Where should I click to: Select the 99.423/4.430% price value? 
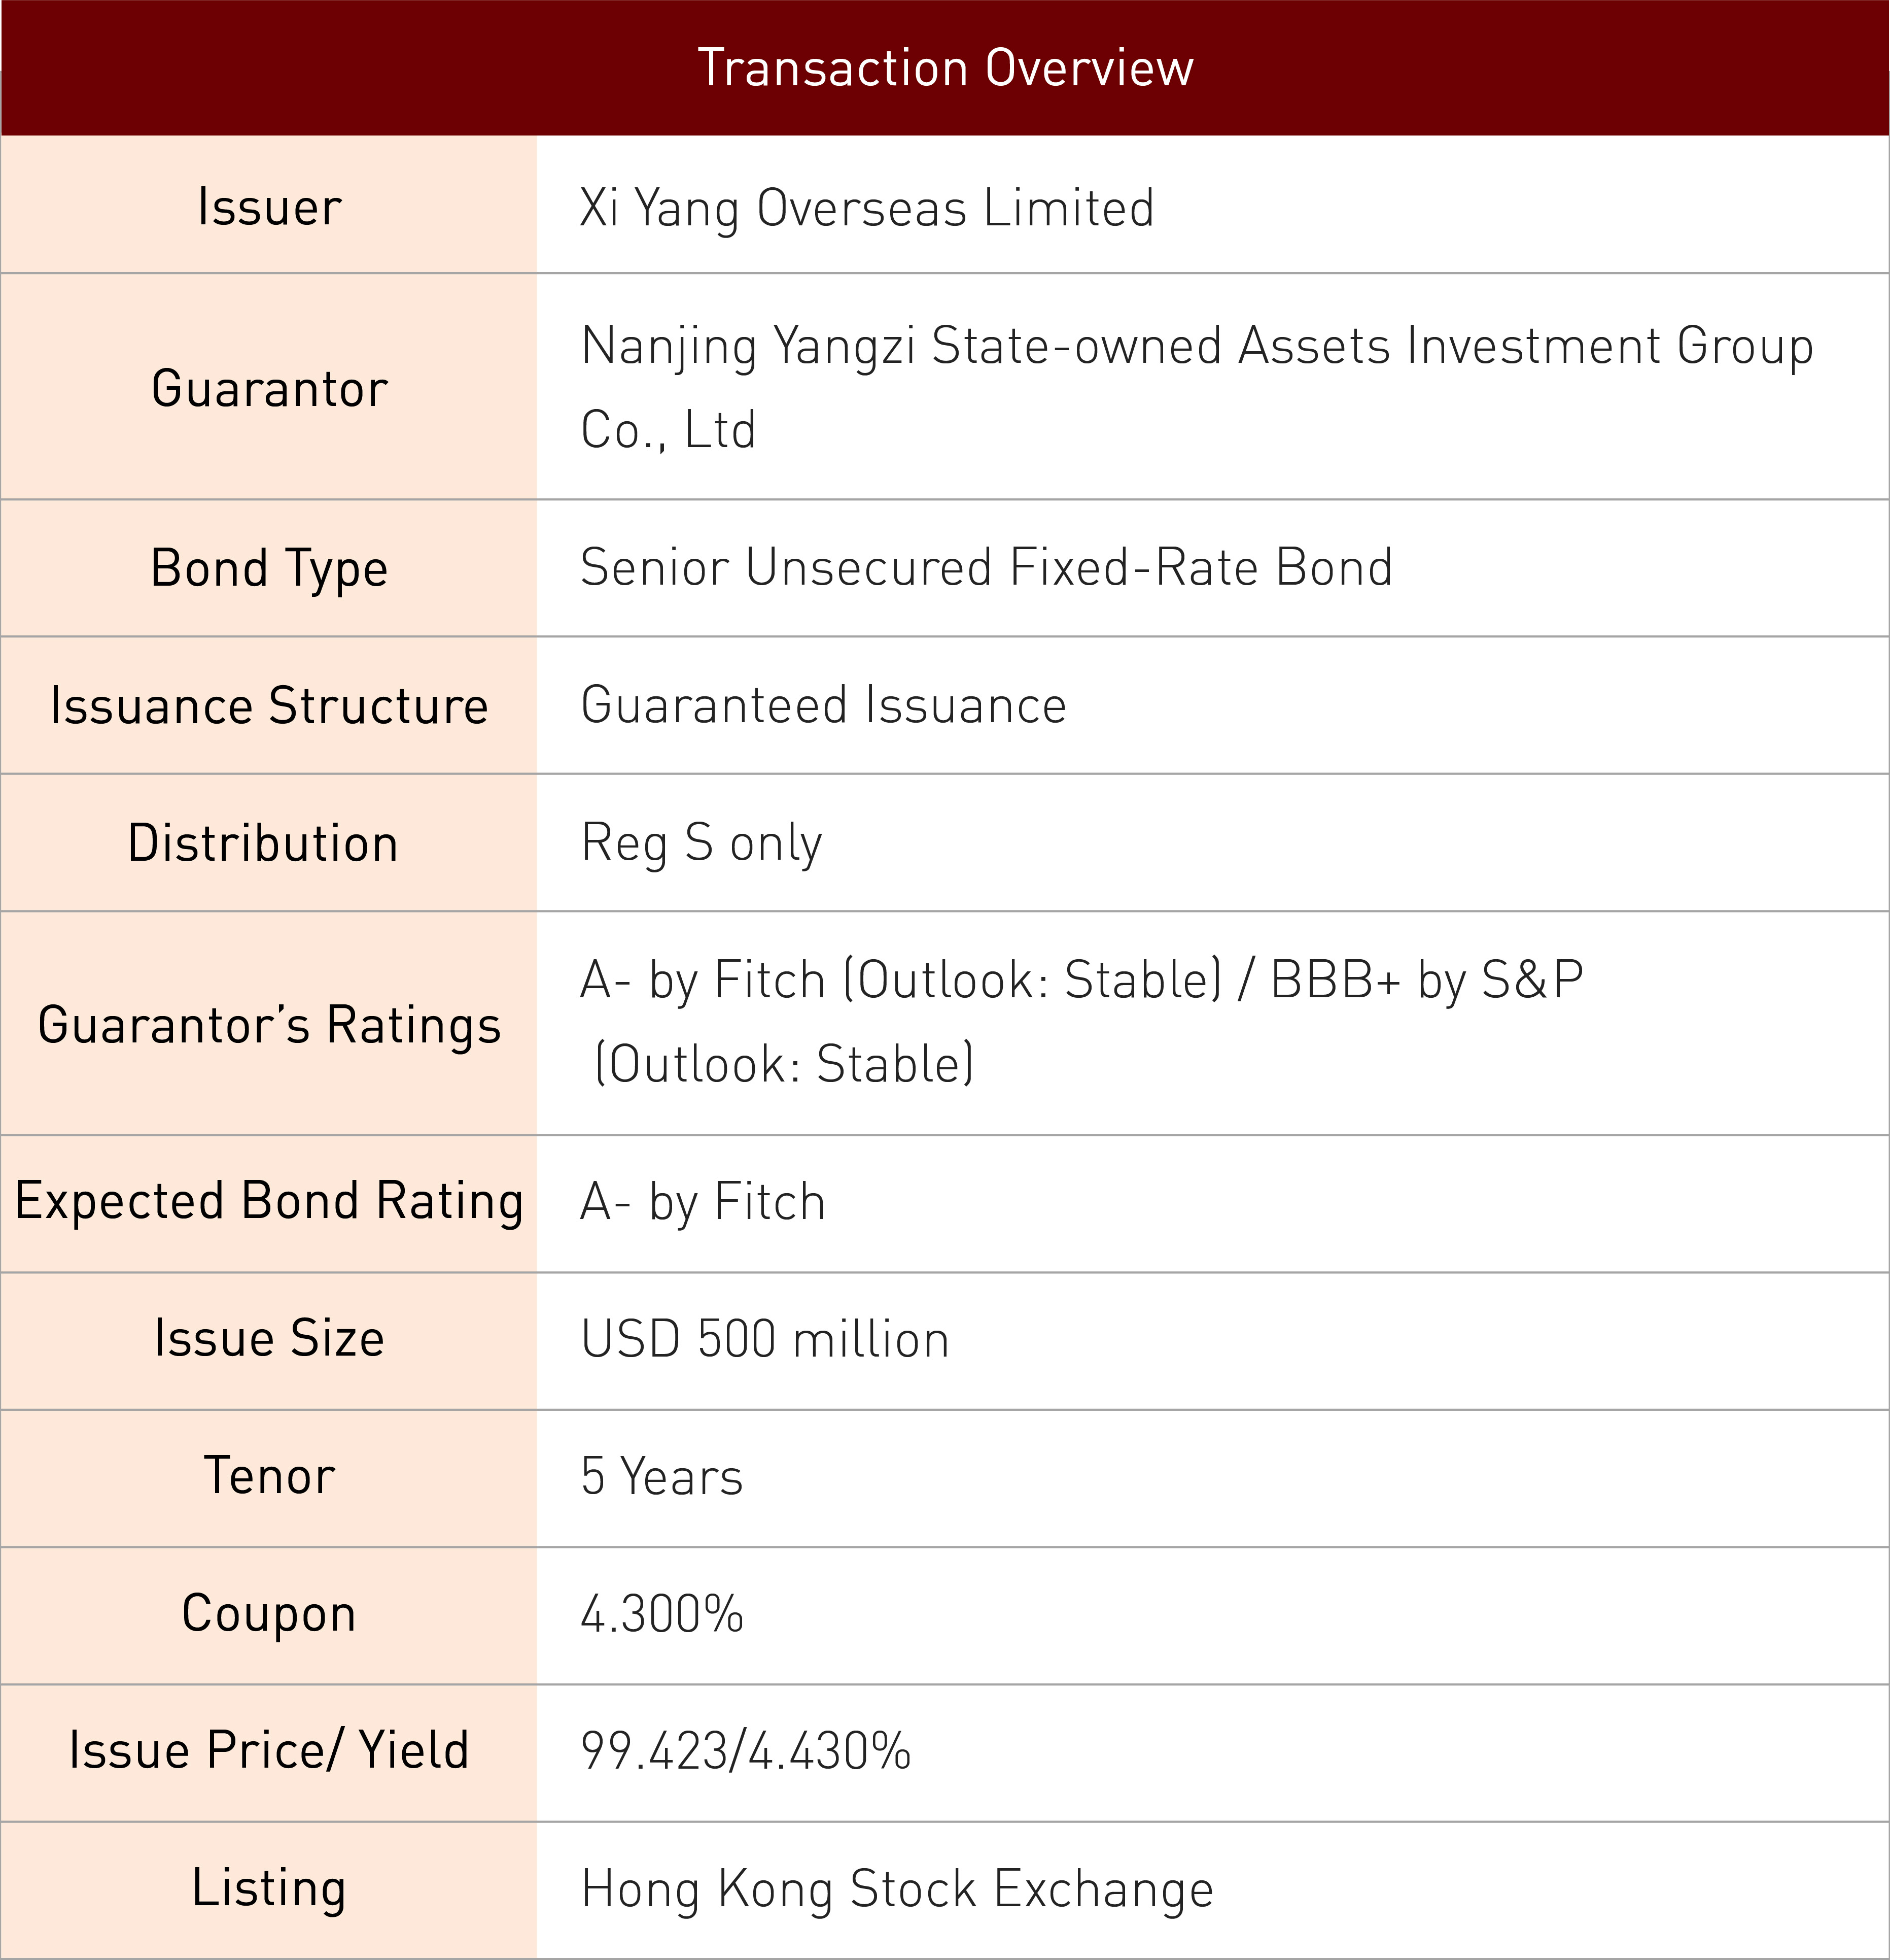click(x=746, y=1751)
